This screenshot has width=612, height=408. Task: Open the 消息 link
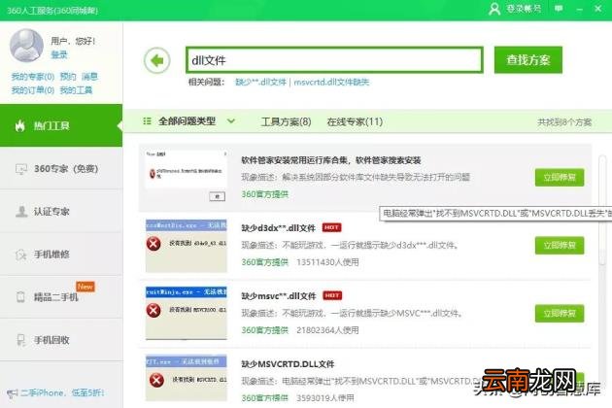click(89, 77)
